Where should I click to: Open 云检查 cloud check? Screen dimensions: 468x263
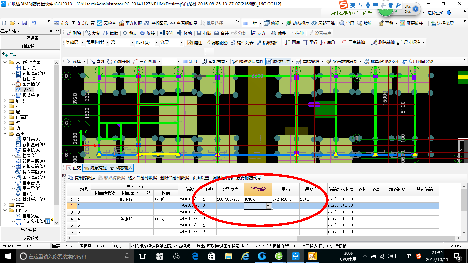click(x=107, y=23)
